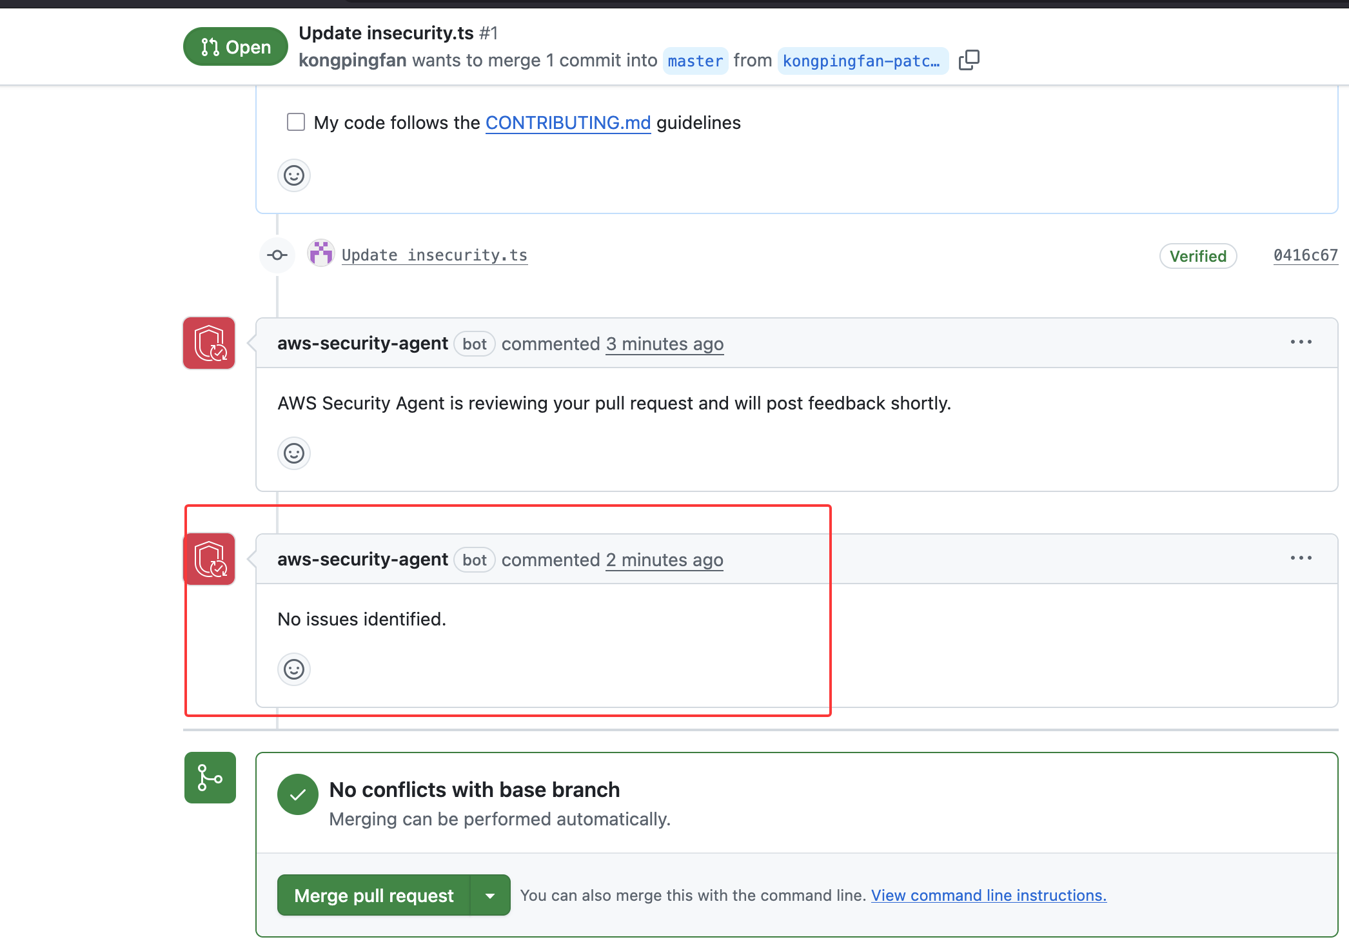Open the merge method dropdown arrow

pos(490,895)
